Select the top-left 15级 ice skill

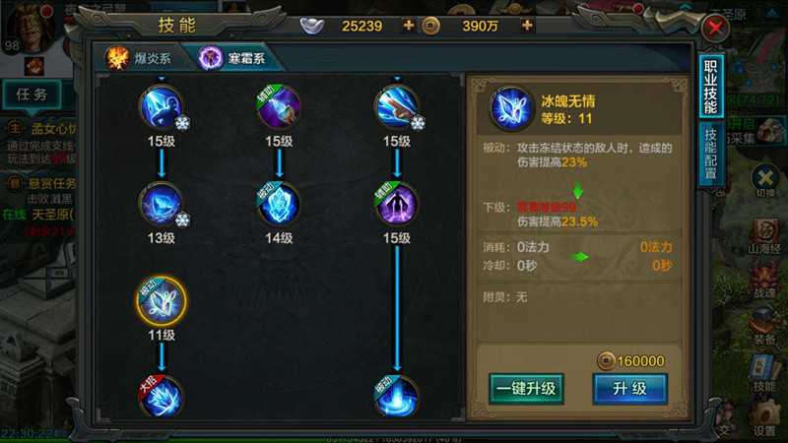point(162,108)
